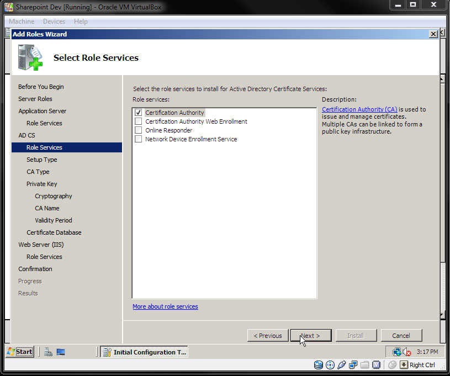Screen dimensions: 450x376
Task: Open the Help menu
Action: pos(81,22)
